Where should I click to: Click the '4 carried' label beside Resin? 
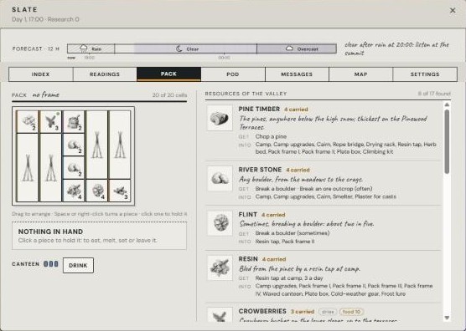[274, 259]
